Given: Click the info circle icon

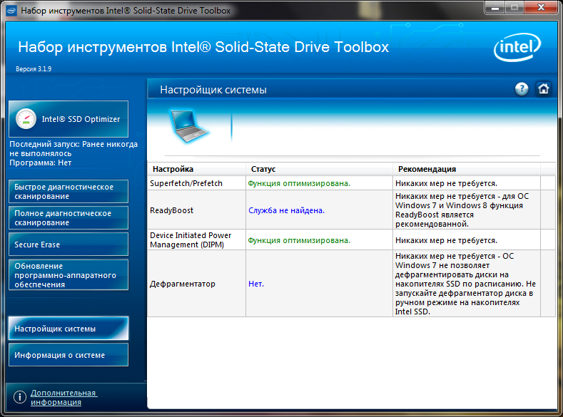Looking at the screenshot, I should [x=20, y=397].
